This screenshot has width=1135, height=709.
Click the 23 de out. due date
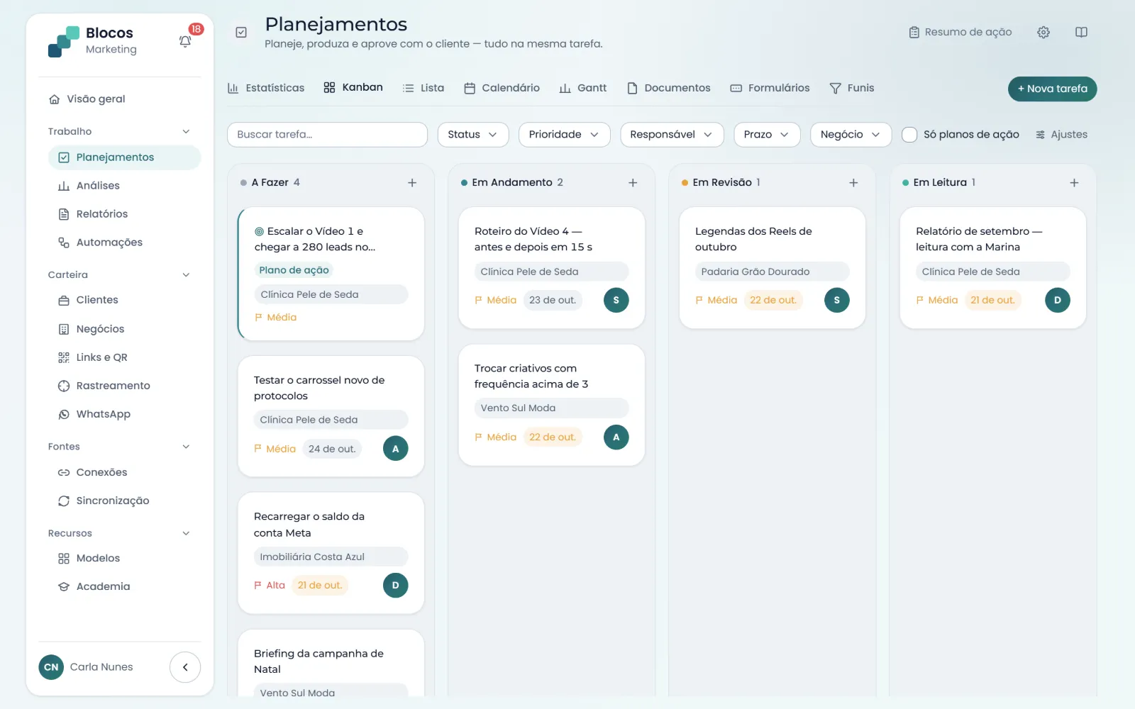click(x=553, y=300)
